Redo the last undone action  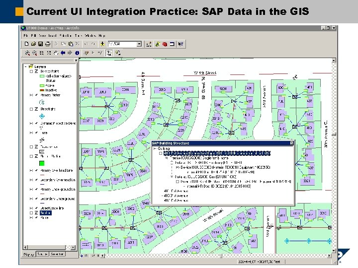93,44
